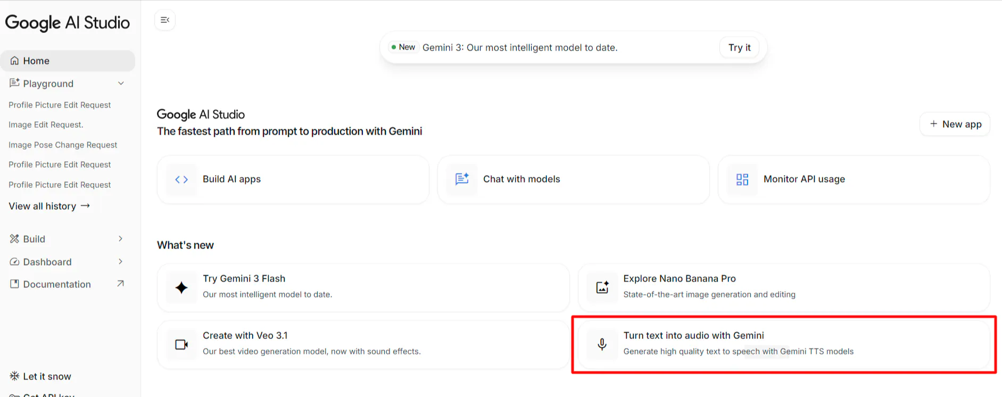Viewport: 1002px width, 397px height.
Task: Open View all history link
Action: pos(49,206)
